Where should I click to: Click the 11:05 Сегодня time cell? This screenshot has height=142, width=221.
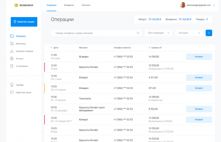55,57
